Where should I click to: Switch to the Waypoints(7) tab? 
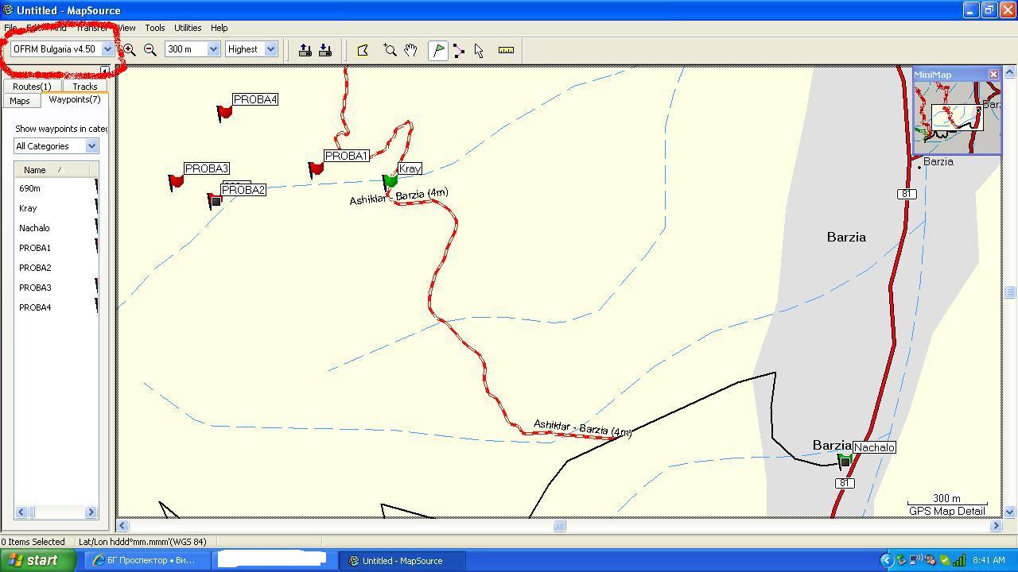click(74, 99)
